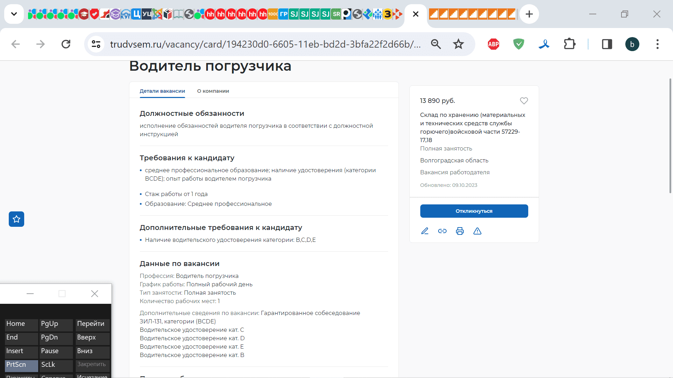
Task: Click the pencil edit icon under Откликнуться
Action: [x=424, y=231]
